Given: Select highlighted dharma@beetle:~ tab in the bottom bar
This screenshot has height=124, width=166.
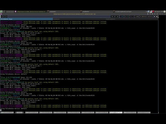Looking at the screenshot, I should (116, 113).
